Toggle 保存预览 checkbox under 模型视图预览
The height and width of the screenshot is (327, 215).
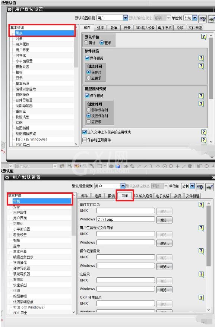click(x=87, y=96)
